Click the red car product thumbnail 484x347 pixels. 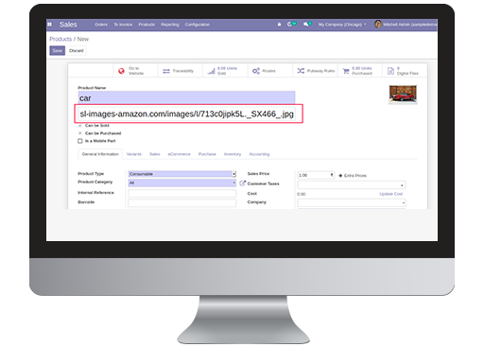(x=403, y=94)
